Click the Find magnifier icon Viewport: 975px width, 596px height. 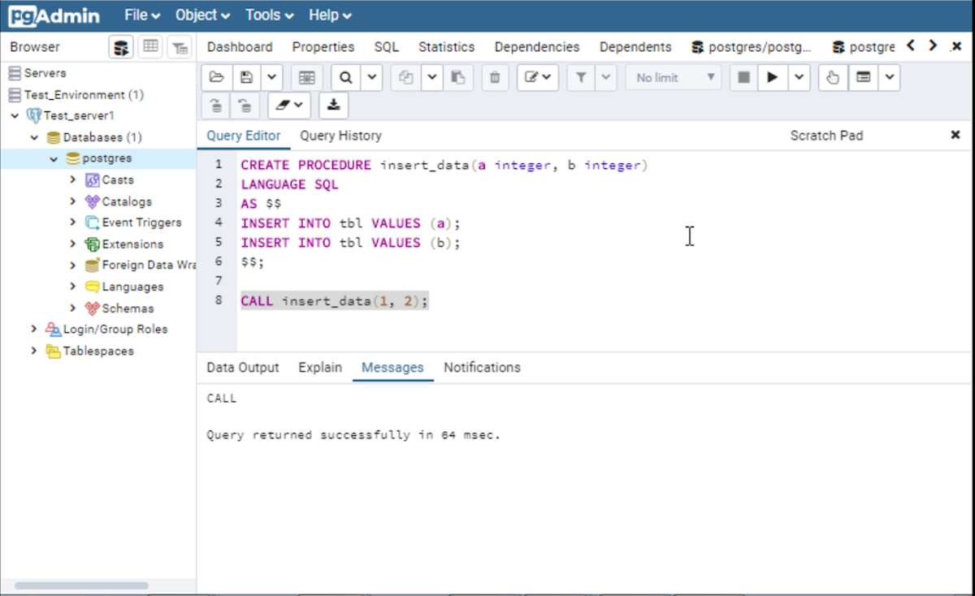click(x=346, y=78)
